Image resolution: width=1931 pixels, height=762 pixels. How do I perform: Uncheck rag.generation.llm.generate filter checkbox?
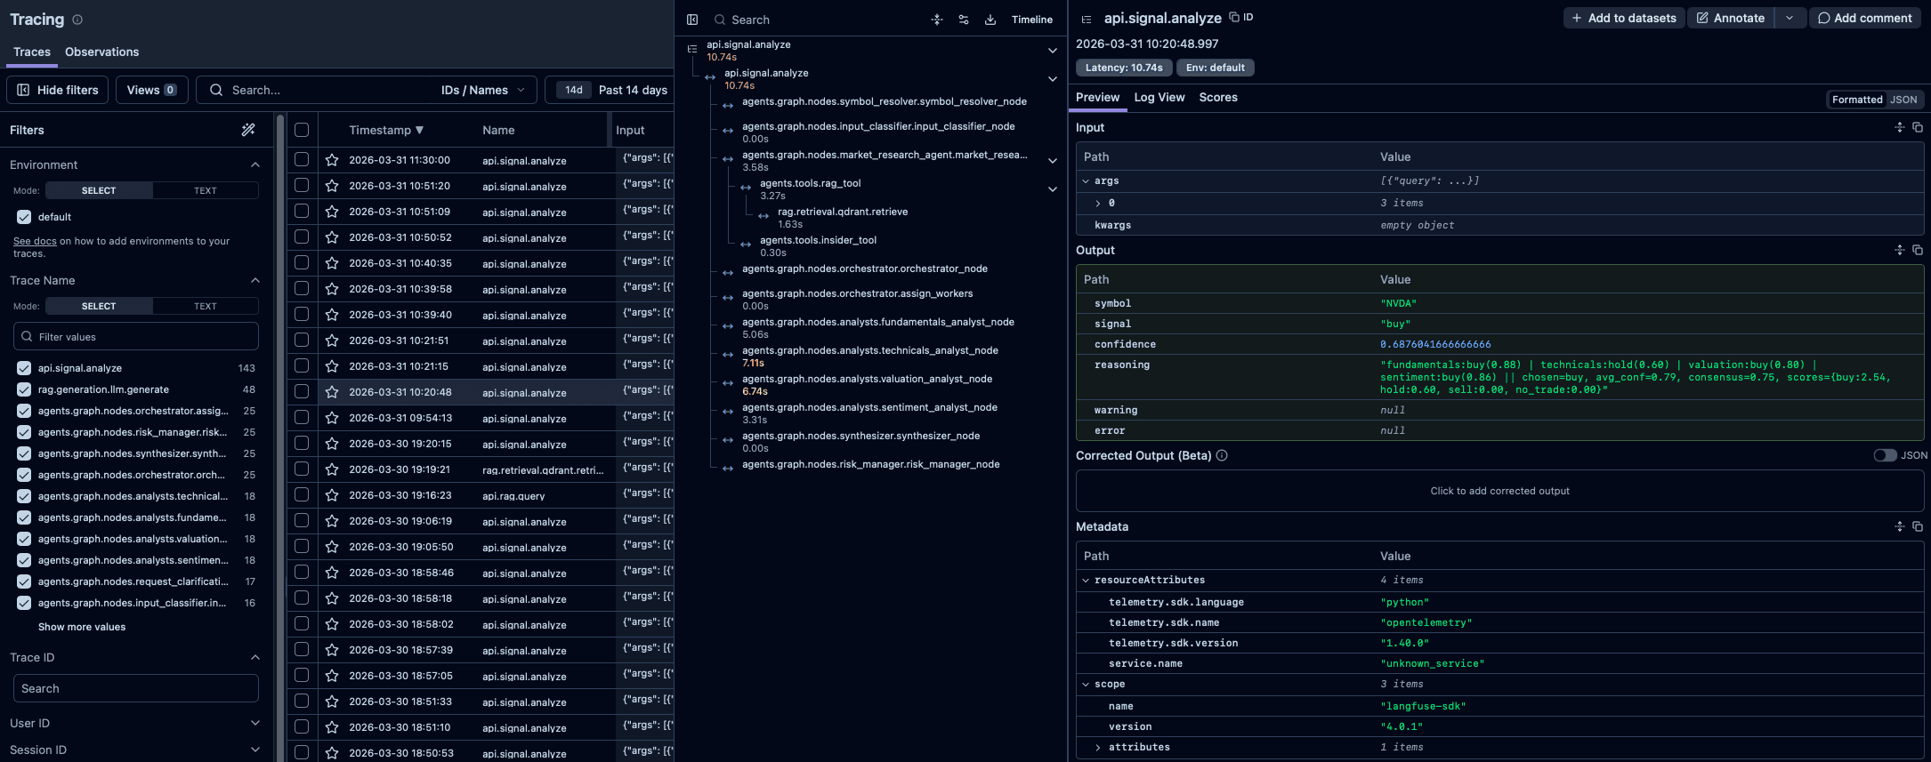point(24,389)
